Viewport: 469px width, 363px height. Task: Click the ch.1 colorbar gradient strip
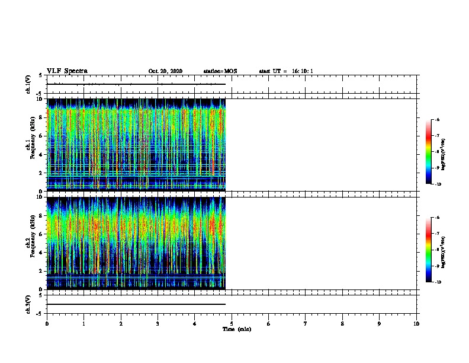pos(428,152)
